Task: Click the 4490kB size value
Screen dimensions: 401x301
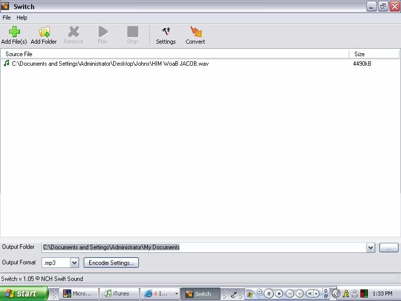Action: point(362,64)
